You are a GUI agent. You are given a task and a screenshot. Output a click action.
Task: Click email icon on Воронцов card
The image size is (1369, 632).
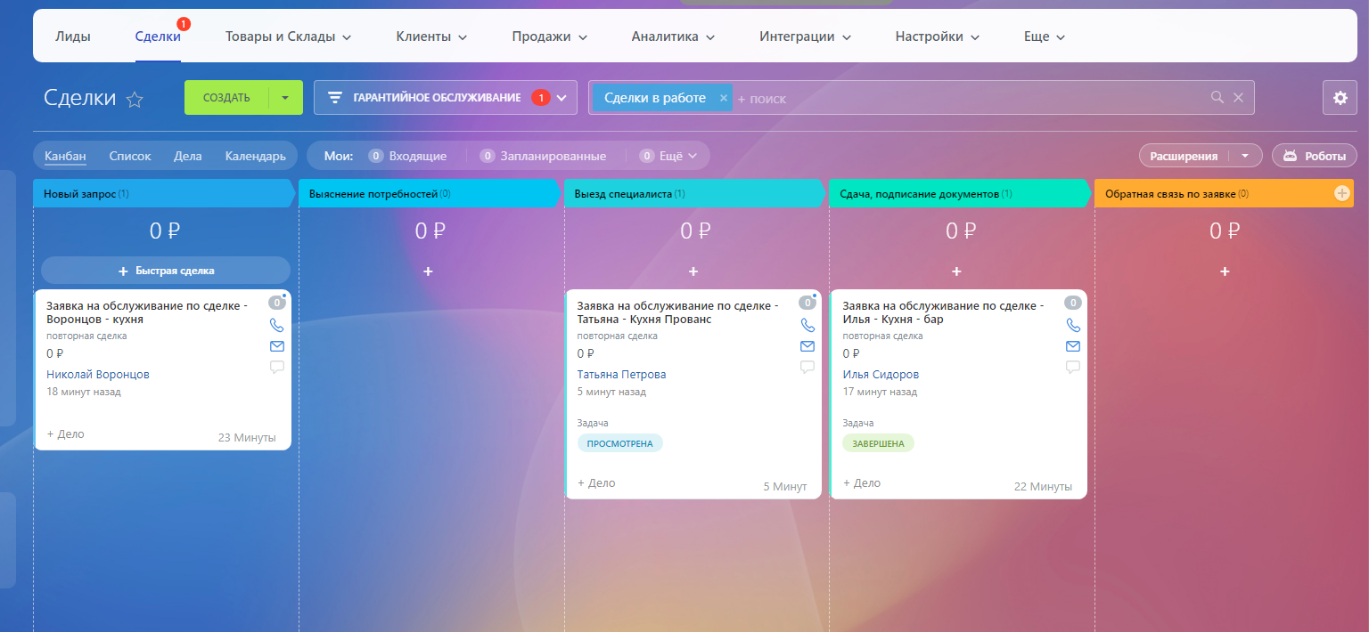[276, 346]
